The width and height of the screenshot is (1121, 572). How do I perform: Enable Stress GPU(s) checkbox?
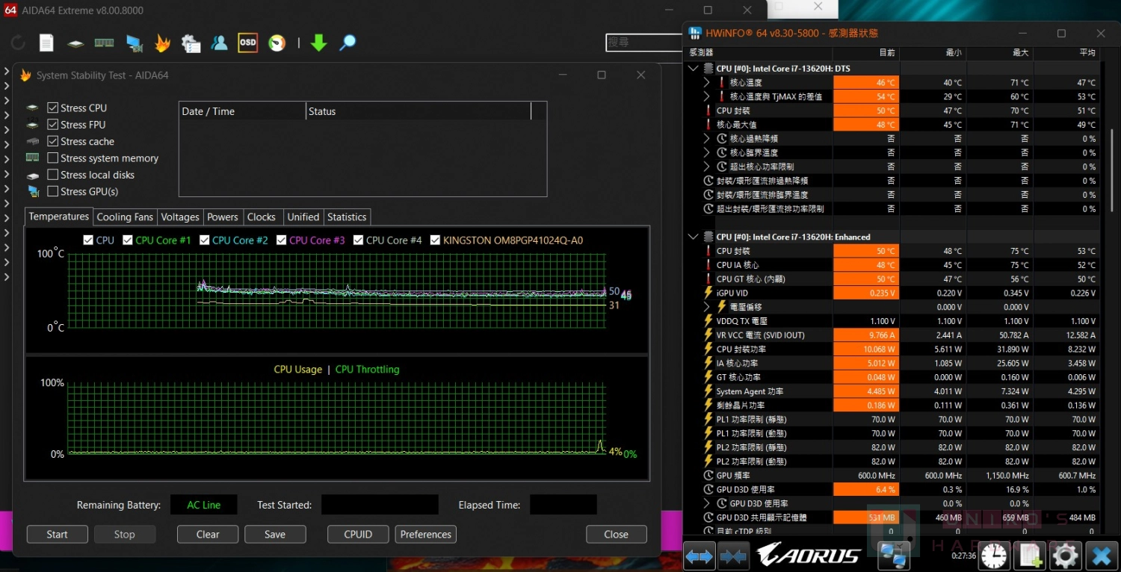coord(53,192)
